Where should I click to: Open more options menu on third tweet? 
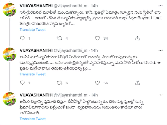point(160,95)
